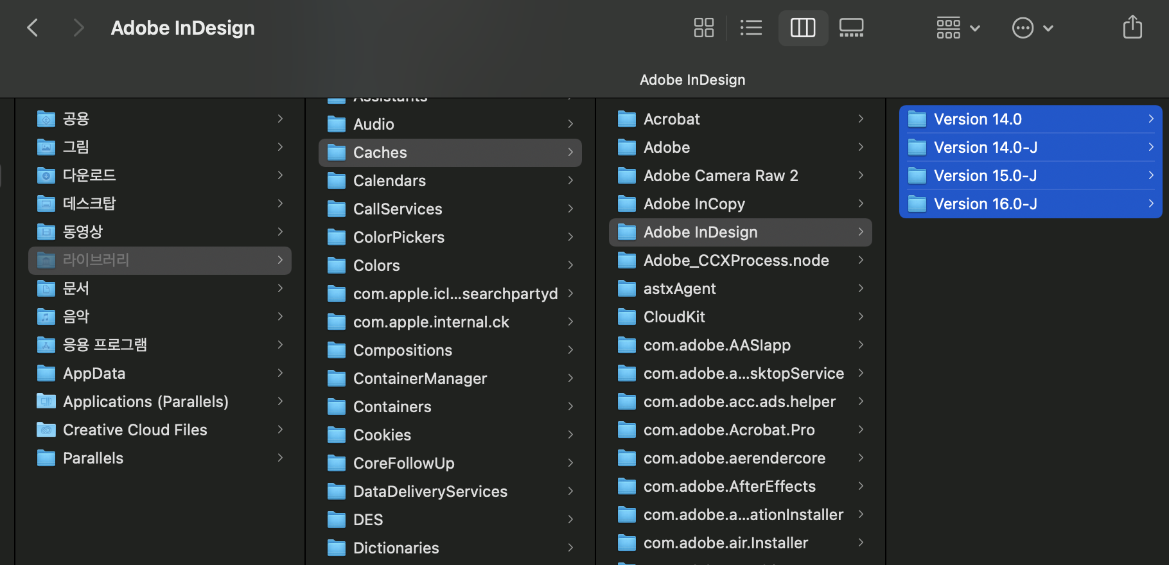Open the action ellipsis menu
1169x565 pixels.
(1032, 28)
